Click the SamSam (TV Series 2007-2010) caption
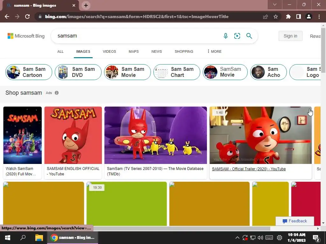 155,171
